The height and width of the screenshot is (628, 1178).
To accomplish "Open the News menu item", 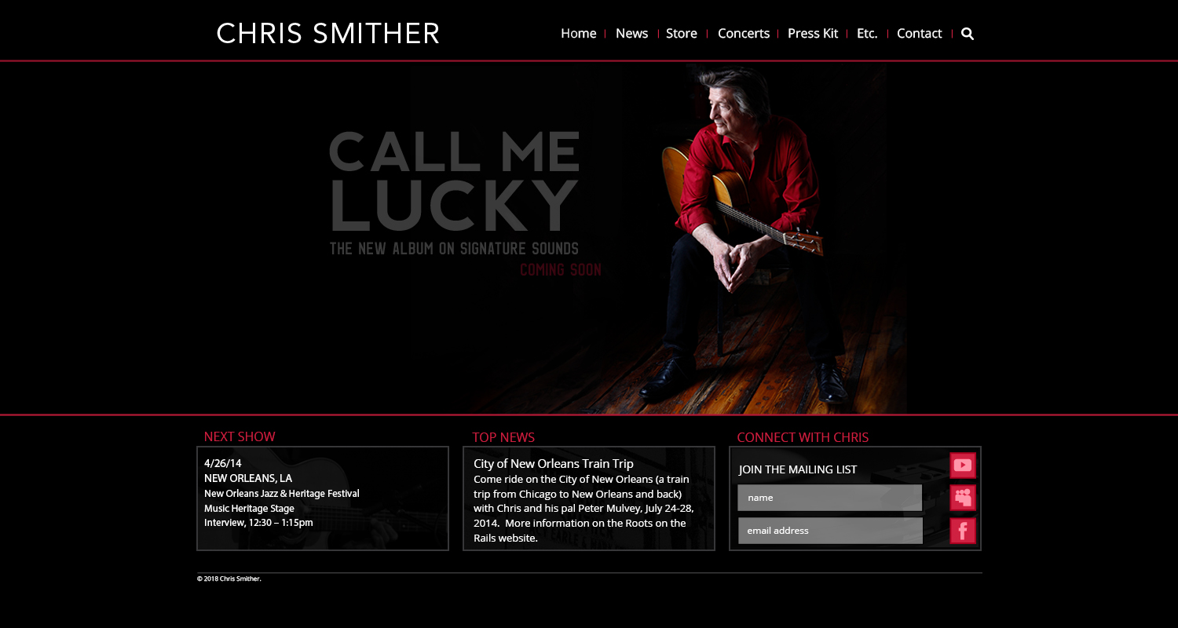I will coord(631,33).
